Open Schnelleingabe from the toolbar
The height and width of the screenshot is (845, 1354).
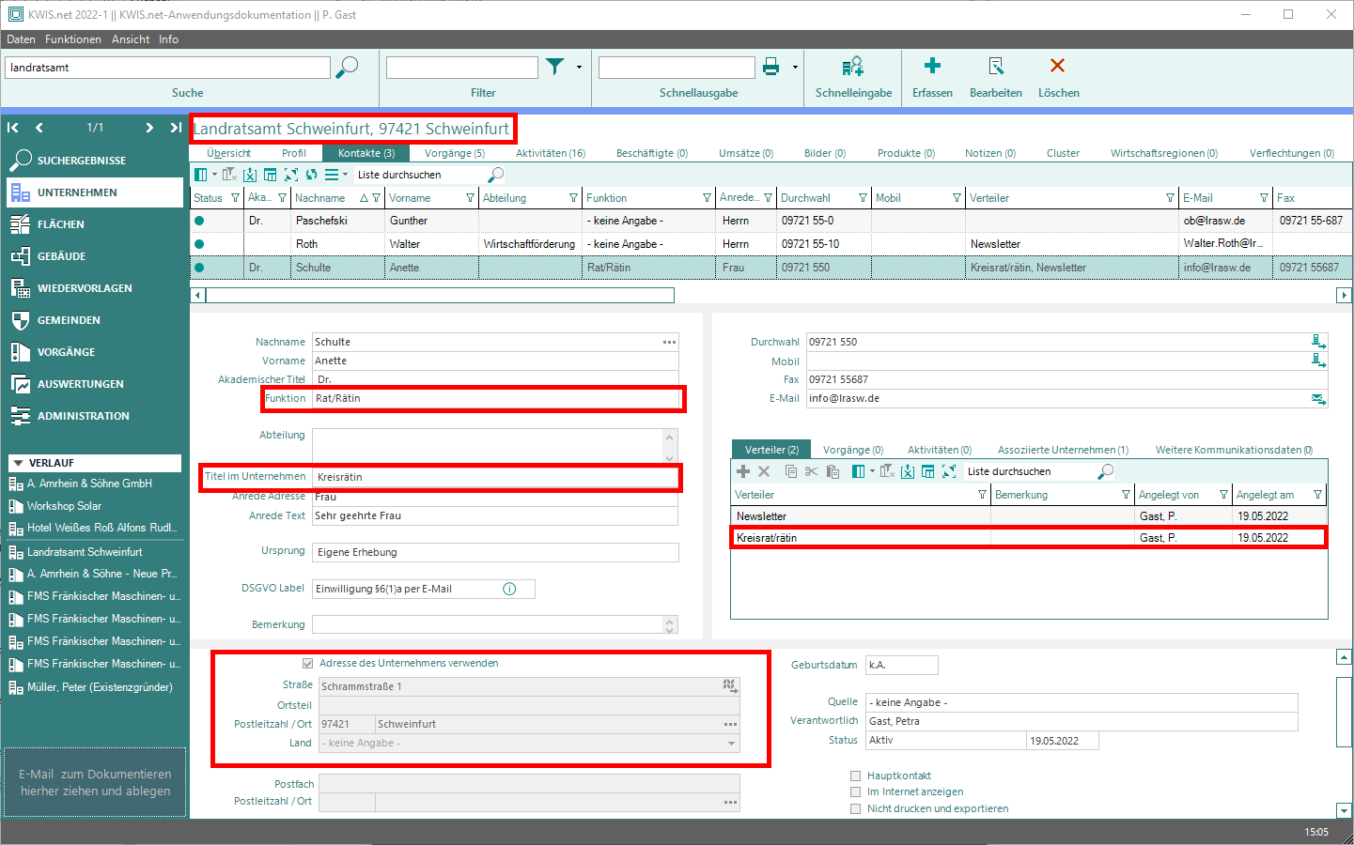point(852,75)
